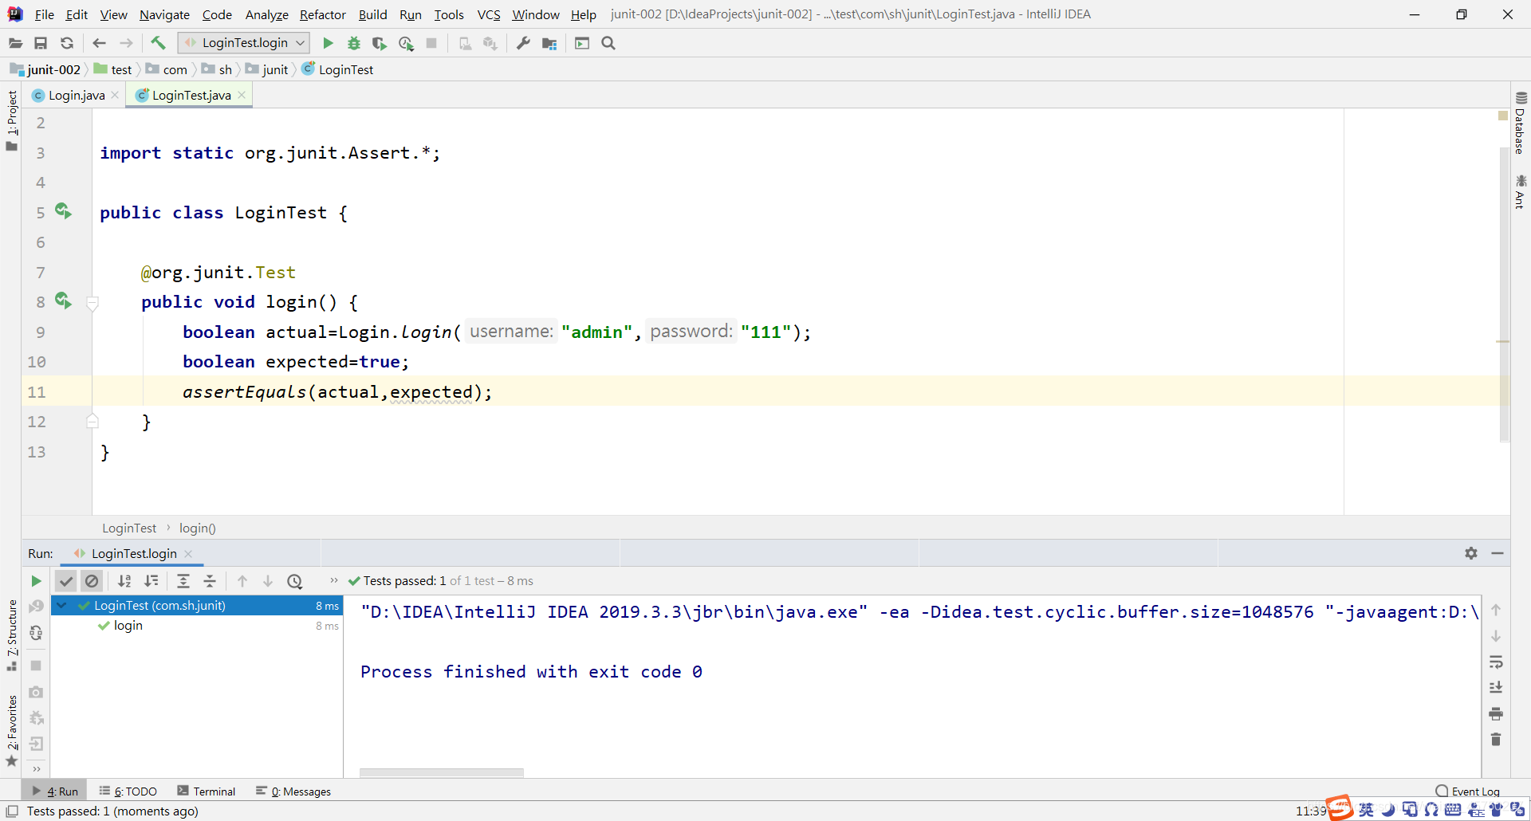Screen dimensions: 1531x821
Task: Open the profiler run icon in toolbar
Action: point(406,43)
